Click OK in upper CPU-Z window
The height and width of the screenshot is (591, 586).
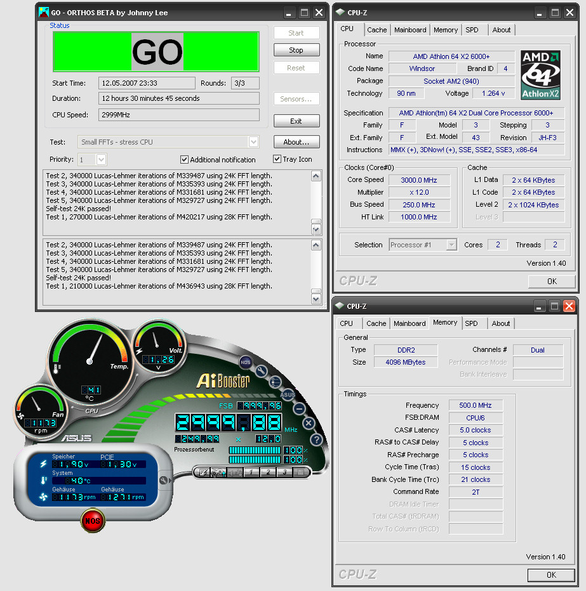pos(552,281)
